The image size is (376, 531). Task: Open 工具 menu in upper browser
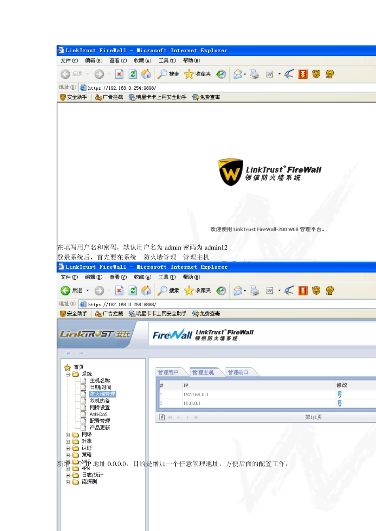pyautogui.click(x=167, y=60)
